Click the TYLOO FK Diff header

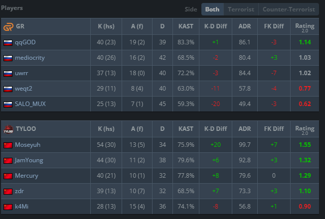click(x=274, y=129)
